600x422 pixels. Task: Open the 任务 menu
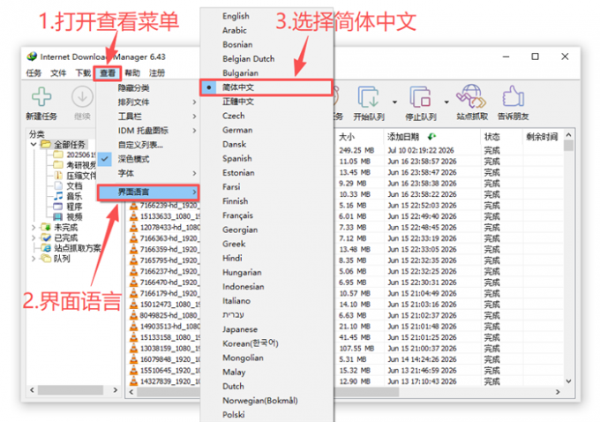[x=34, y=72]
